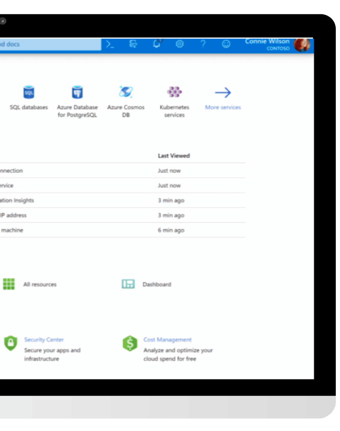Click the Security Center shield icon
The height and width of the screenshot is (431, 340).
[x=11, y=343]
